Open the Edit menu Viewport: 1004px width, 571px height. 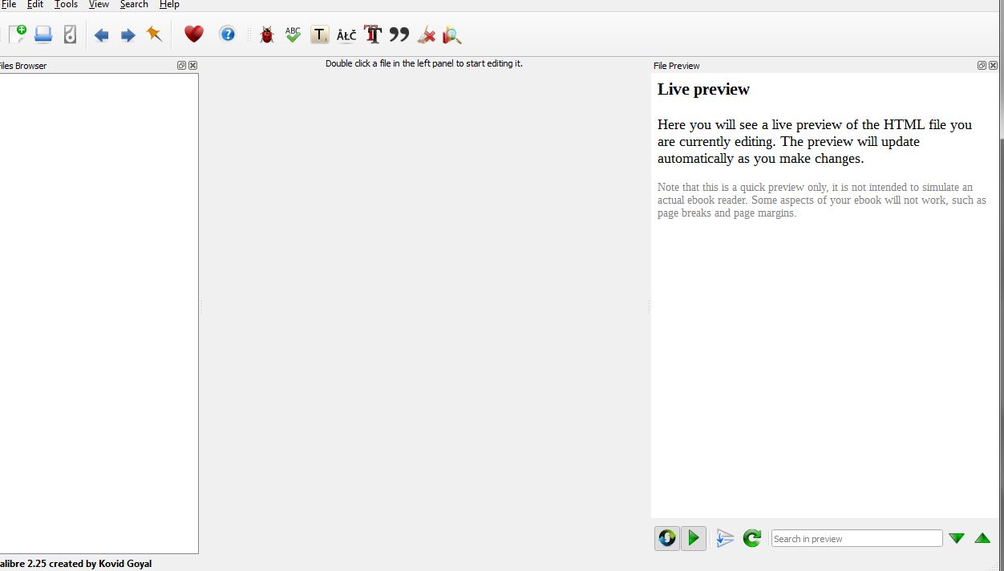[x=35, y=5]
